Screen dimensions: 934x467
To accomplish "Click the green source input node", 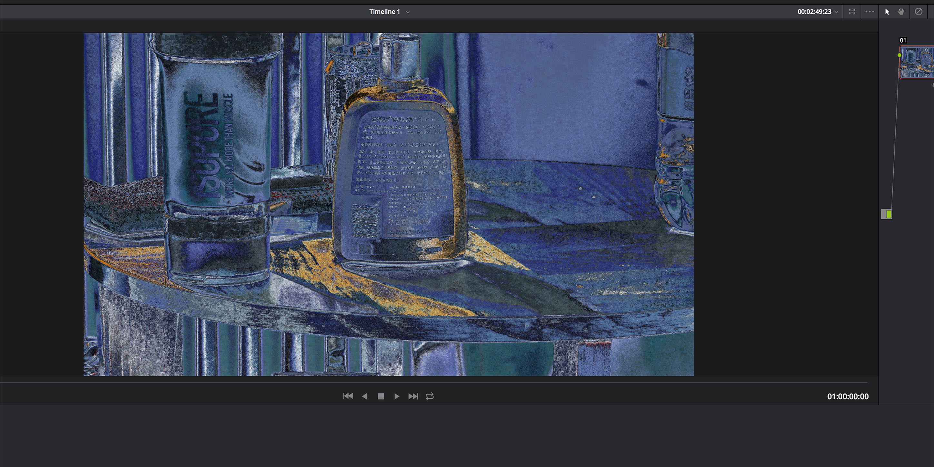I will tap(886, 214).
